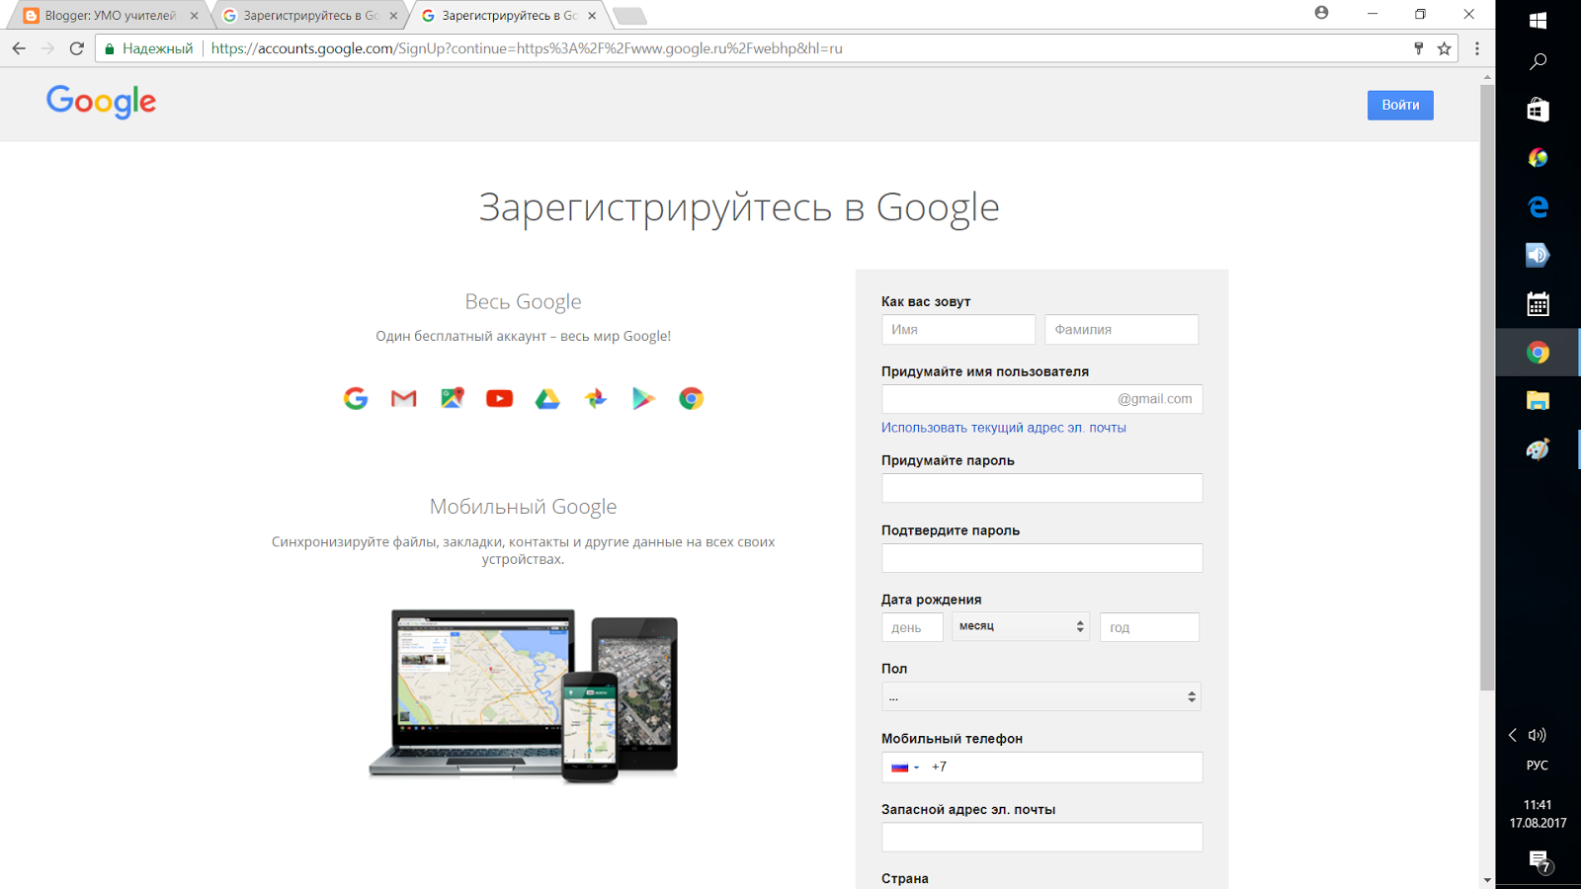Click the Gmail app icon
The image size is (1581, 889).
pos(403,398)
